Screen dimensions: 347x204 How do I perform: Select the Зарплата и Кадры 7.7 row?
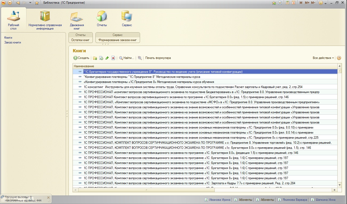(x=205, y=183)
